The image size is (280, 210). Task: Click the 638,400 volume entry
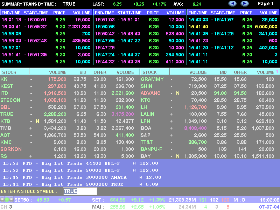pyautogui.click(x=175, y=34)
